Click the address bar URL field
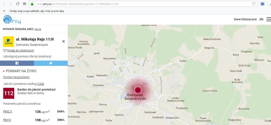 143,4
